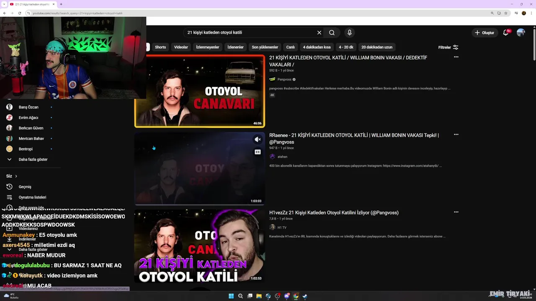Select the İzlenenler filter chip
Screen dimensions: 536x301
point(235,47)
